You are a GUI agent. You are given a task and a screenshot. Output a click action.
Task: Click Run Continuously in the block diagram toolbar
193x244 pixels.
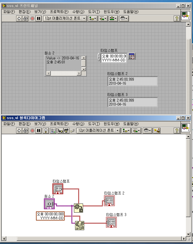point(26,130)
